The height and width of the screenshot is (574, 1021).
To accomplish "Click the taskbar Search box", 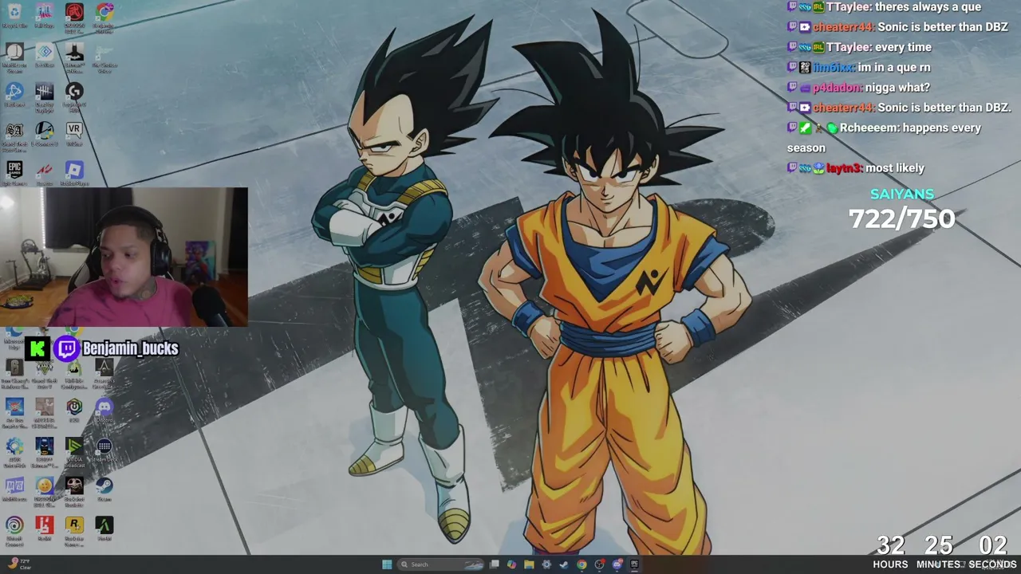I will (441, 564).
